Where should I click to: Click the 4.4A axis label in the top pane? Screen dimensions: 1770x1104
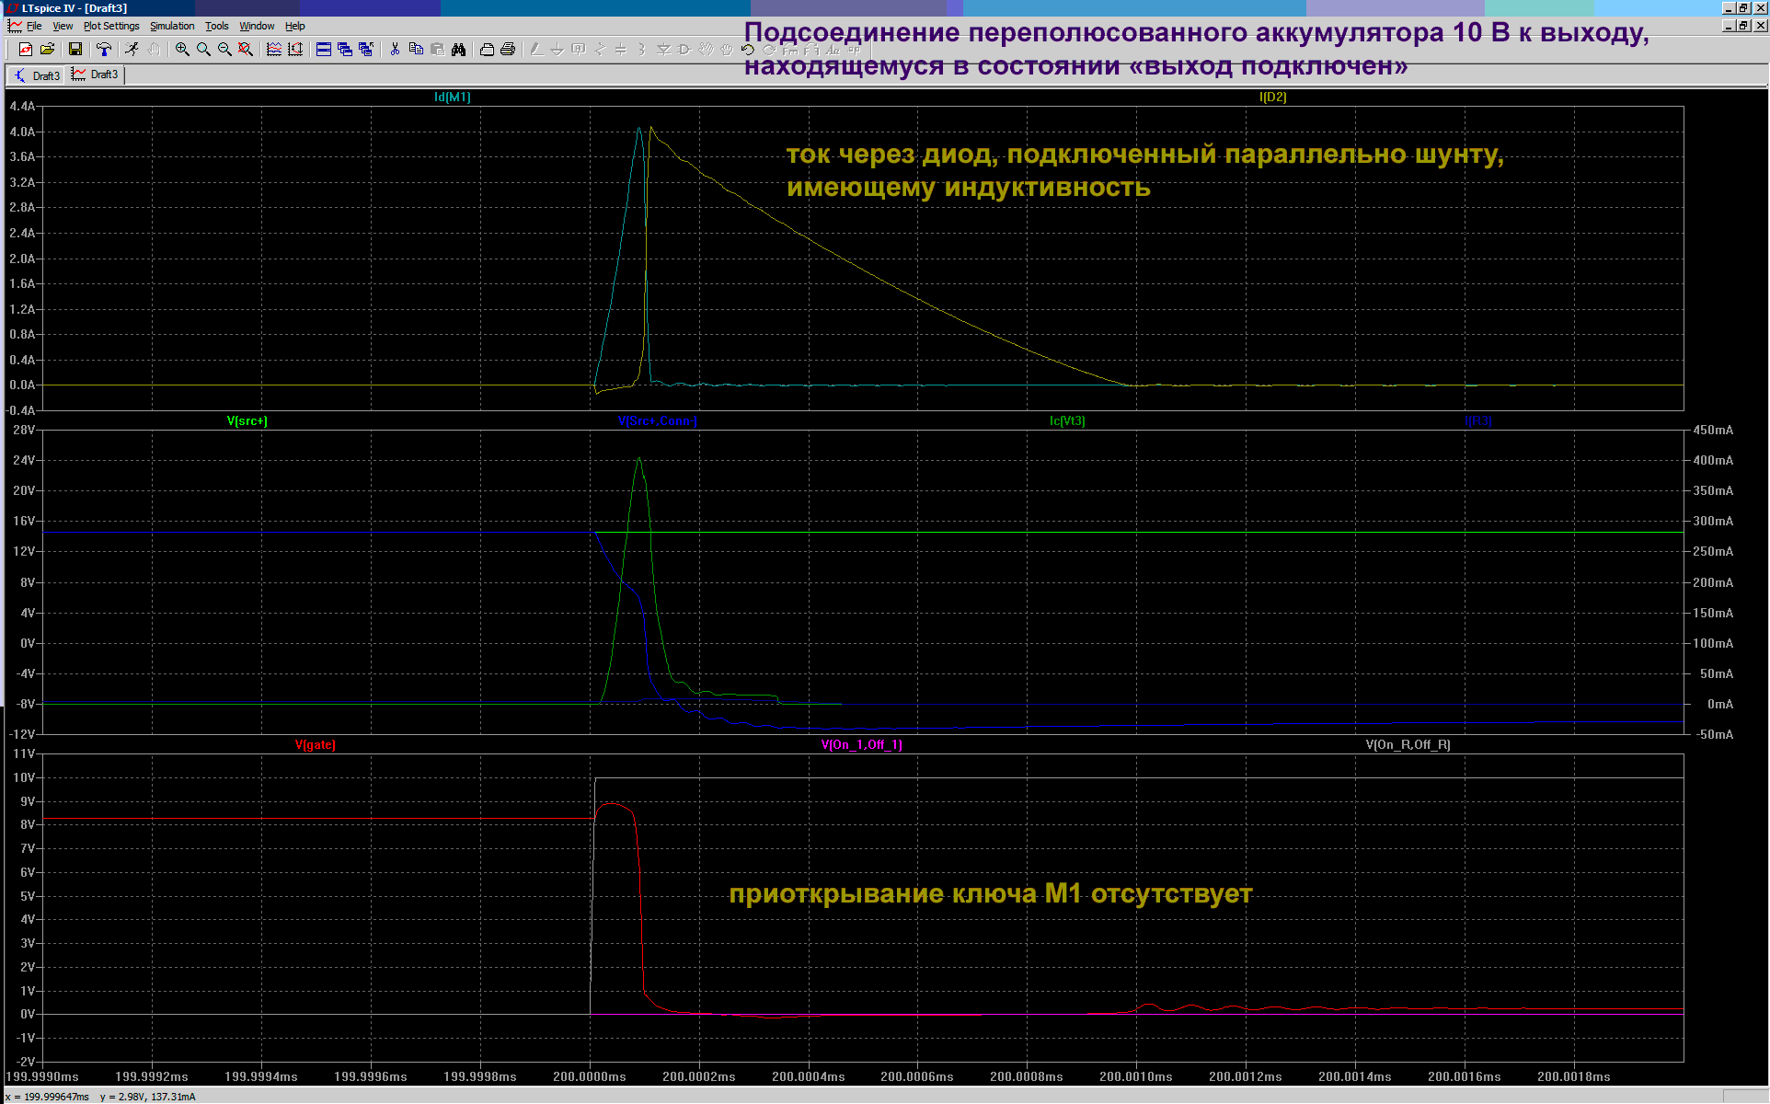[x=22, y=106]
